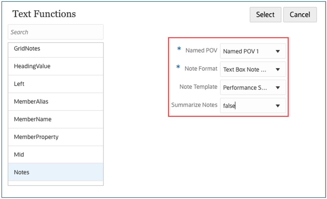Open the Note Template dropdown arrow
The width and height of the screenshot is (327, 199).
point(278,88)
